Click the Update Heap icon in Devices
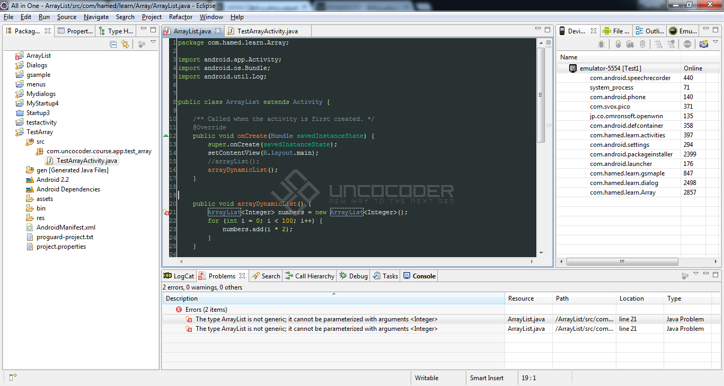724x386 pixels. point(618,45)
